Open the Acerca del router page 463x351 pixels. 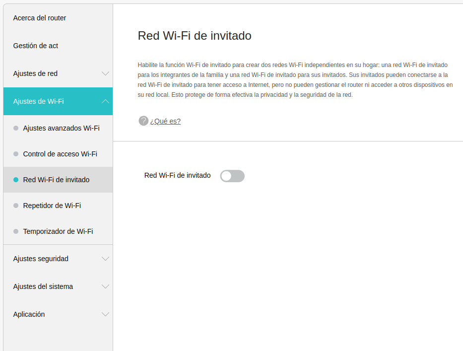(x=40, y=18)
